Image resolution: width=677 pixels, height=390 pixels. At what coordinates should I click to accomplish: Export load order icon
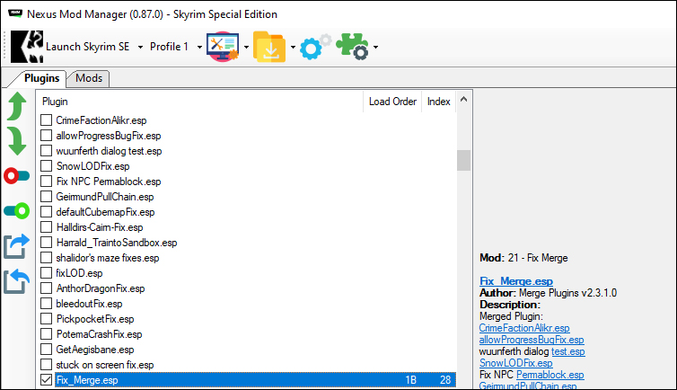tap(16, 246)
